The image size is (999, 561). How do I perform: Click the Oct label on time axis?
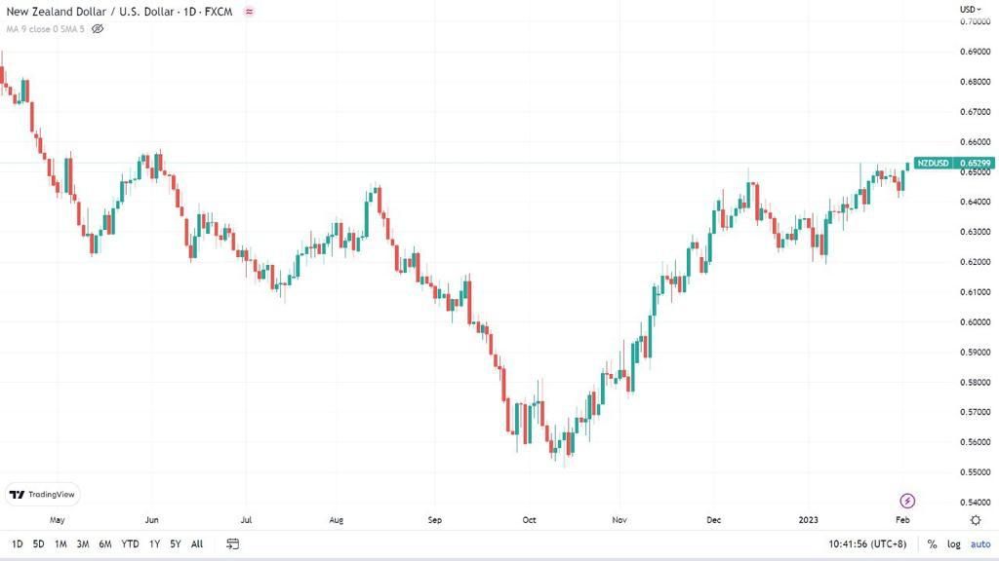point(529,520)
